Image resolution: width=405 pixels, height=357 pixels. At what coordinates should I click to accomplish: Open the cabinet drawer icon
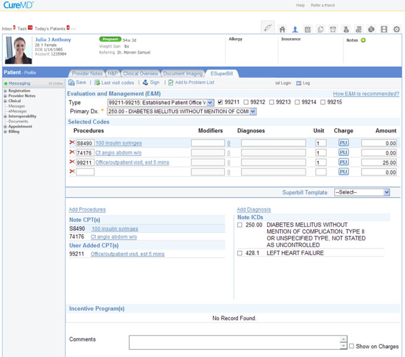[384, 30]
